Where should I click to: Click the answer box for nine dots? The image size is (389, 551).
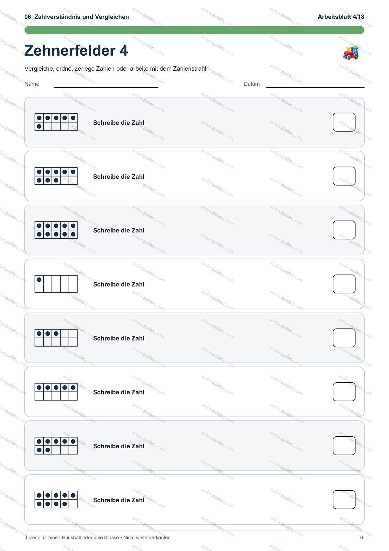[x=344, y=500]
